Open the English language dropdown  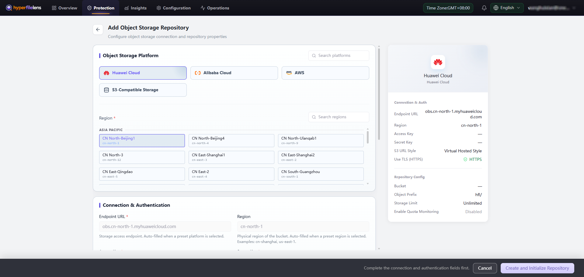click(x=507, y=8)
